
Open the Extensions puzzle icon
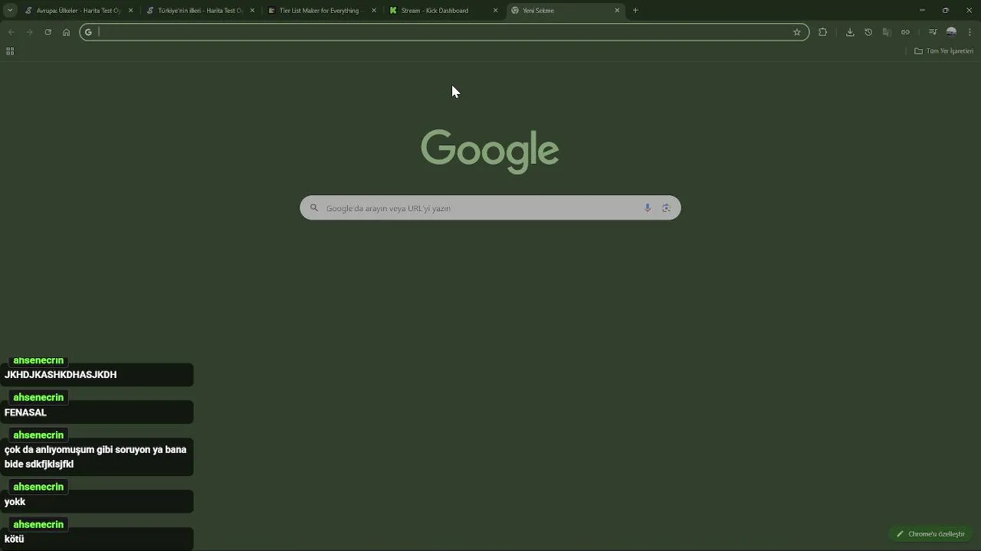pyautogui.click(x=823, y=32)
